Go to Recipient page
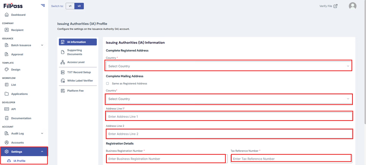The width and height of the screenshot is (366, 165). point(17,30)
